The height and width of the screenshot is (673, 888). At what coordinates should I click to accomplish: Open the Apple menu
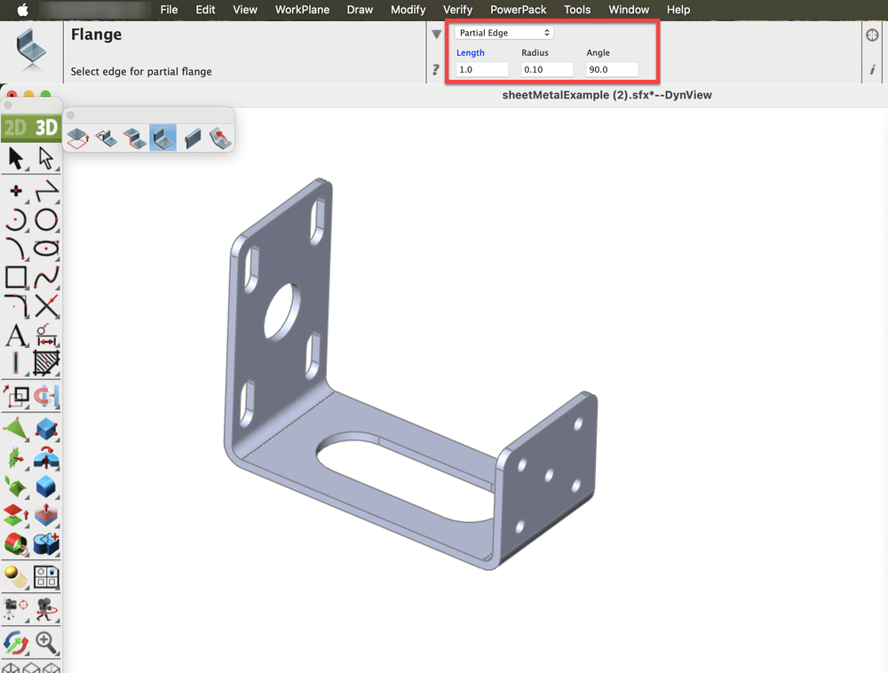pos(23,10)
